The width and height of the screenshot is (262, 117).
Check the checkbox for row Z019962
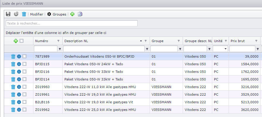(x=24, y=110)
